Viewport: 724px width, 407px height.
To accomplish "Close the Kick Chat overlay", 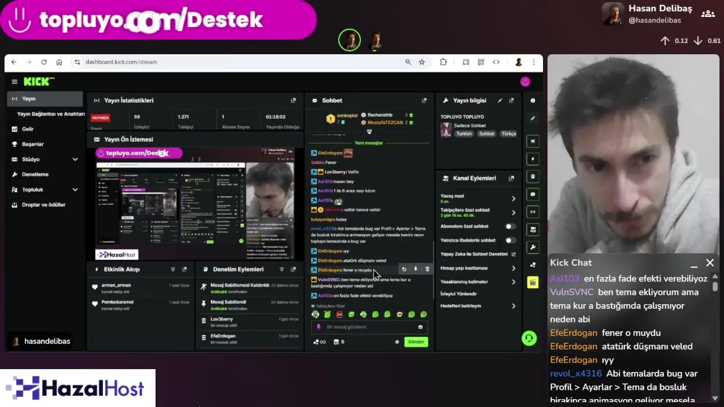I will click(x=710, y=263).
